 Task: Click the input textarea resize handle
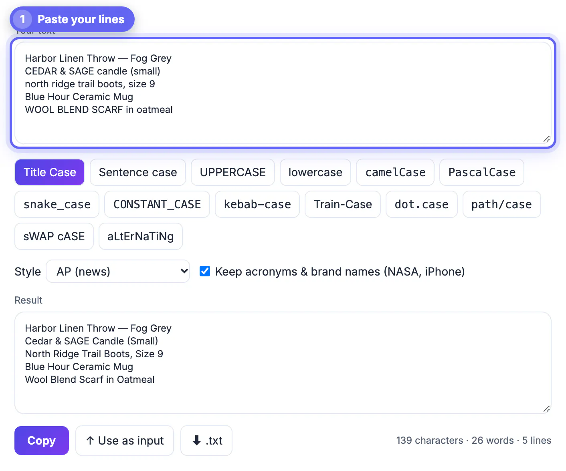(x=546, y=139)
